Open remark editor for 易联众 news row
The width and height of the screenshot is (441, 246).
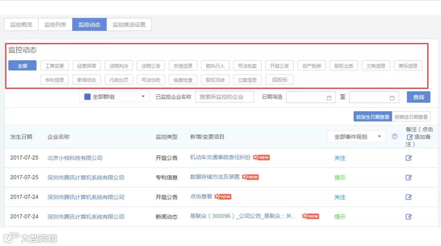[x=409, y=217]
